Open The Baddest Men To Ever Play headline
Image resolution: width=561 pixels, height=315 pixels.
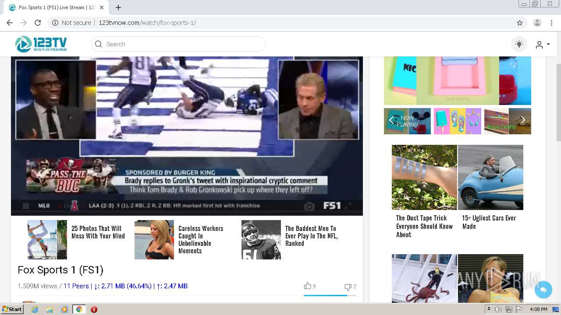pyautogui.click(x=311, y=236)
